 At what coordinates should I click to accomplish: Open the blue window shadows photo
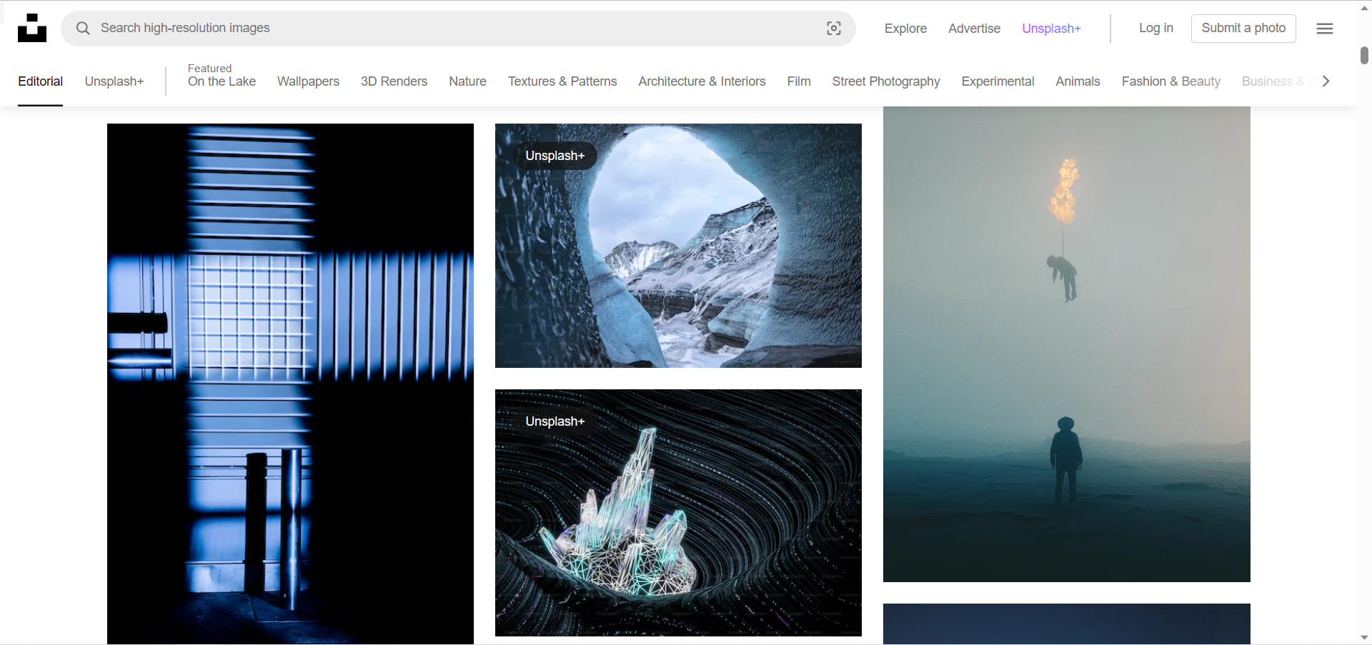290,384
